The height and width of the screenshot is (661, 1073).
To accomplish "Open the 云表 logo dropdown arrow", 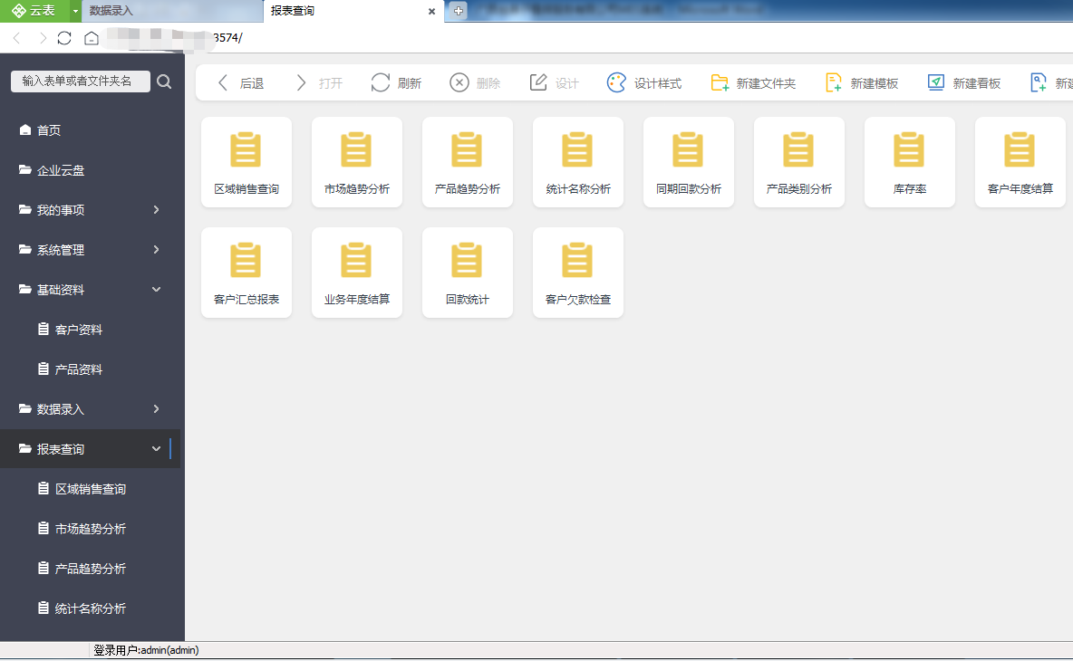I will tap(75, 11).
